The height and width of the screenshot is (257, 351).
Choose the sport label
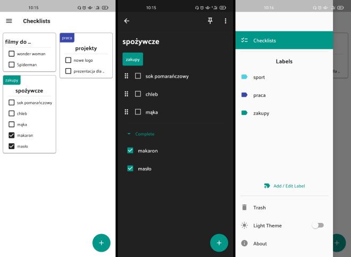[258, 77]
